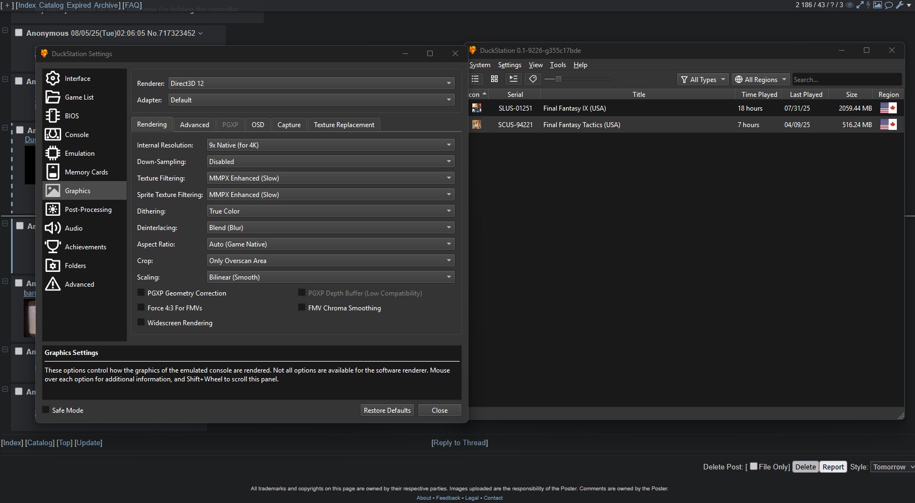
Task: Enable FMV Chroma Smoothing checkbox
Action: pyautogui.click(x=302, y=308)
